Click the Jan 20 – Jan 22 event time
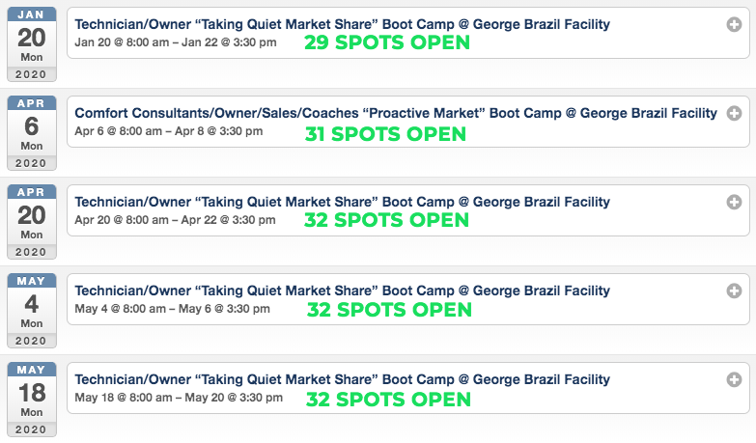Screen dimensions: 756x443 click(x=176, y=42)
